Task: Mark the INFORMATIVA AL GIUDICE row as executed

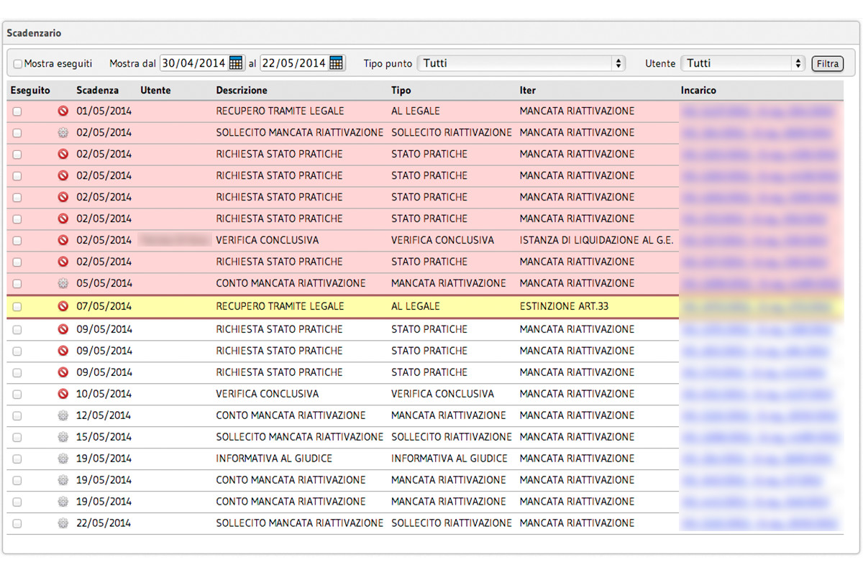Action: 17,460
